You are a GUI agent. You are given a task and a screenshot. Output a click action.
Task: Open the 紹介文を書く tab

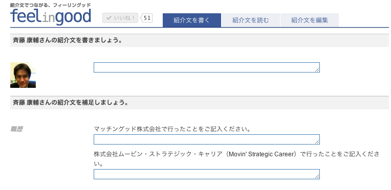tap(192, 20)
